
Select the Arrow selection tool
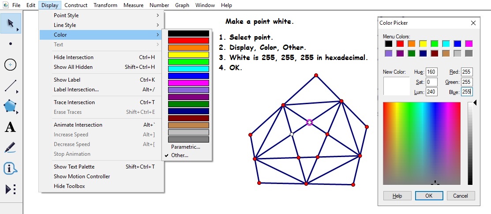(x=11, y=23)
